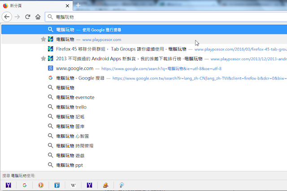The height and width of the screenshot is (191, 287).
Task: Select 電腦玩物 時間管理 search suggestion
Action: pyautogui.click(x=144, y=145)
